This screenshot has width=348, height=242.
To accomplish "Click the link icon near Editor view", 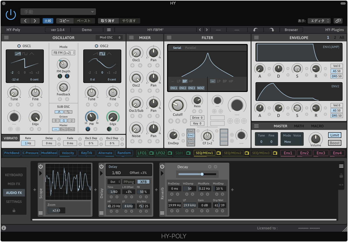I will 338,21.
